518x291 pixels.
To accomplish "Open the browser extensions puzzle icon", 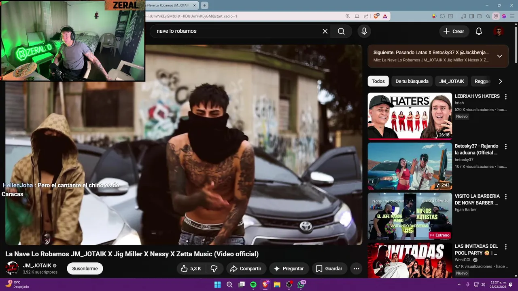I will (442, 16).
